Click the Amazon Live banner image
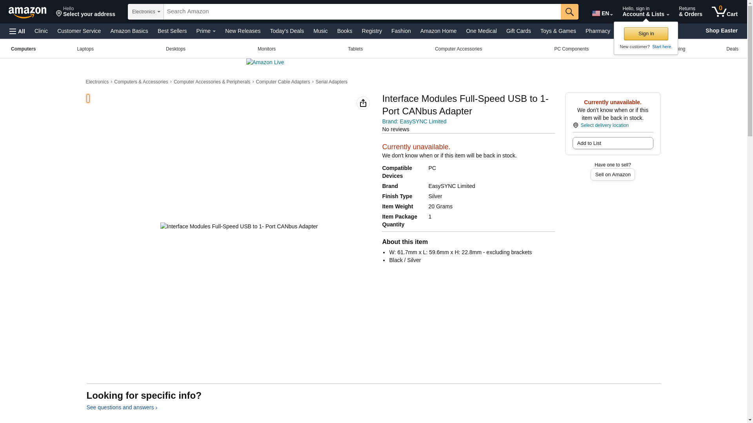Viewport: 753px width, 423px height. [265, 62]
